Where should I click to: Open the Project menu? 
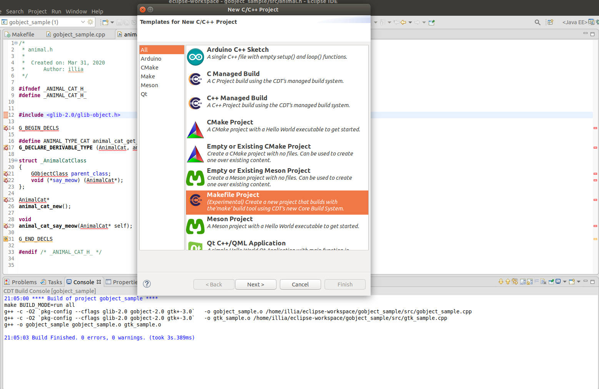coord(37,12)
